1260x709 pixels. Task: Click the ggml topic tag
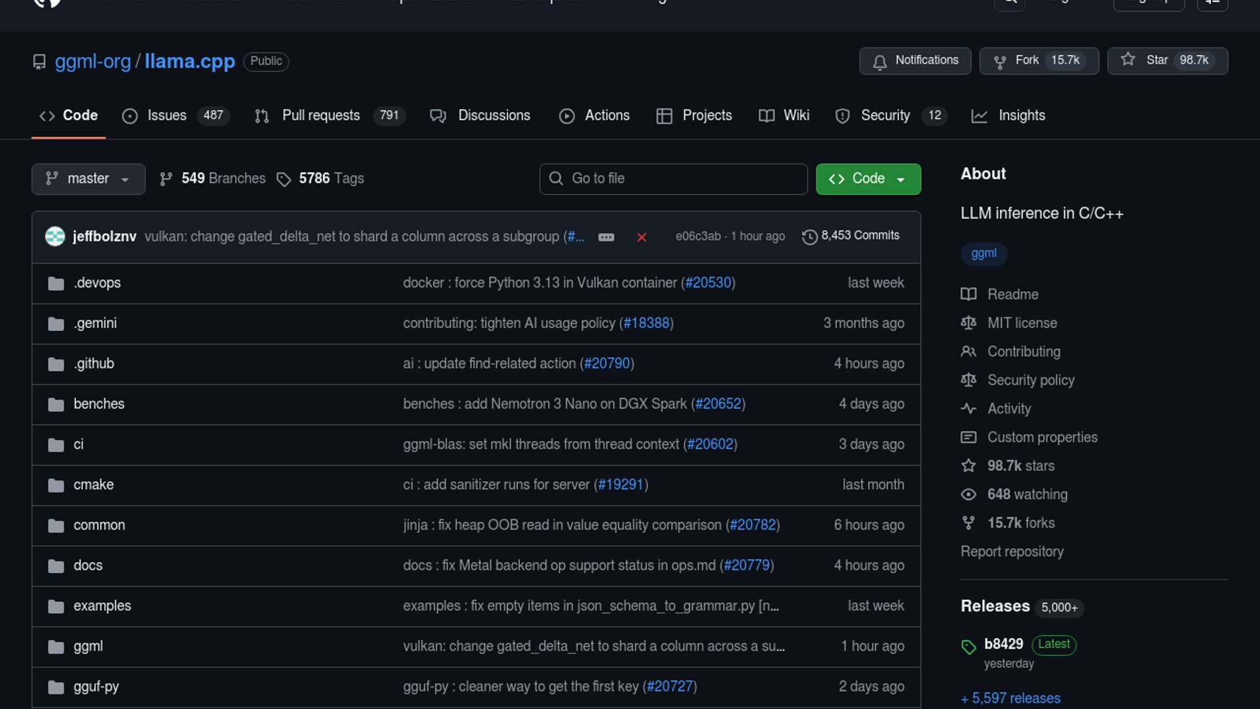(983, 253)
